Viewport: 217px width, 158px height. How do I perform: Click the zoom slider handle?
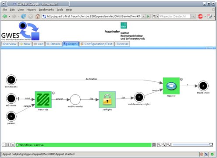click(211, 145)
